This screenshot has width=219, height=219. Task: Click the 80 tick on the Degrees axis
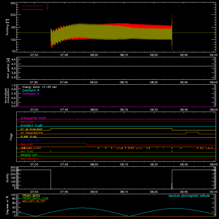[x=14, y=199]
